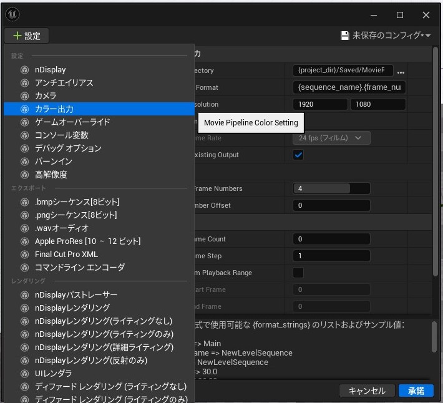Add the コンソール変数 setting
Viewport: 443px width, 403px height.
coord(99,135)
